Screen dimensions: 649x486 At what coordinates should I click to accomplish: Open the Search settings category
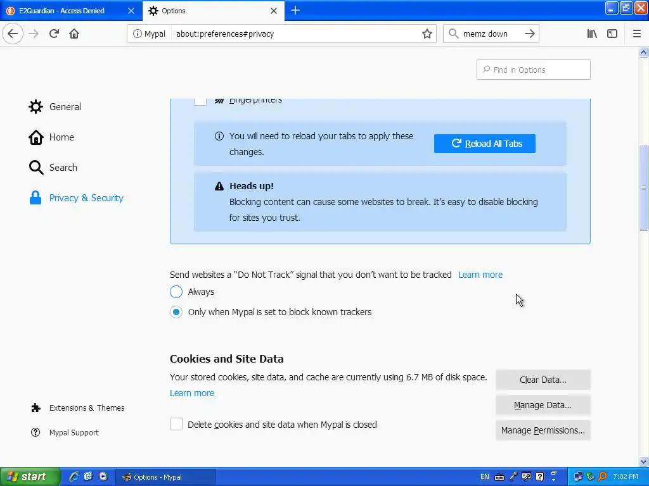tap(53, 167)
